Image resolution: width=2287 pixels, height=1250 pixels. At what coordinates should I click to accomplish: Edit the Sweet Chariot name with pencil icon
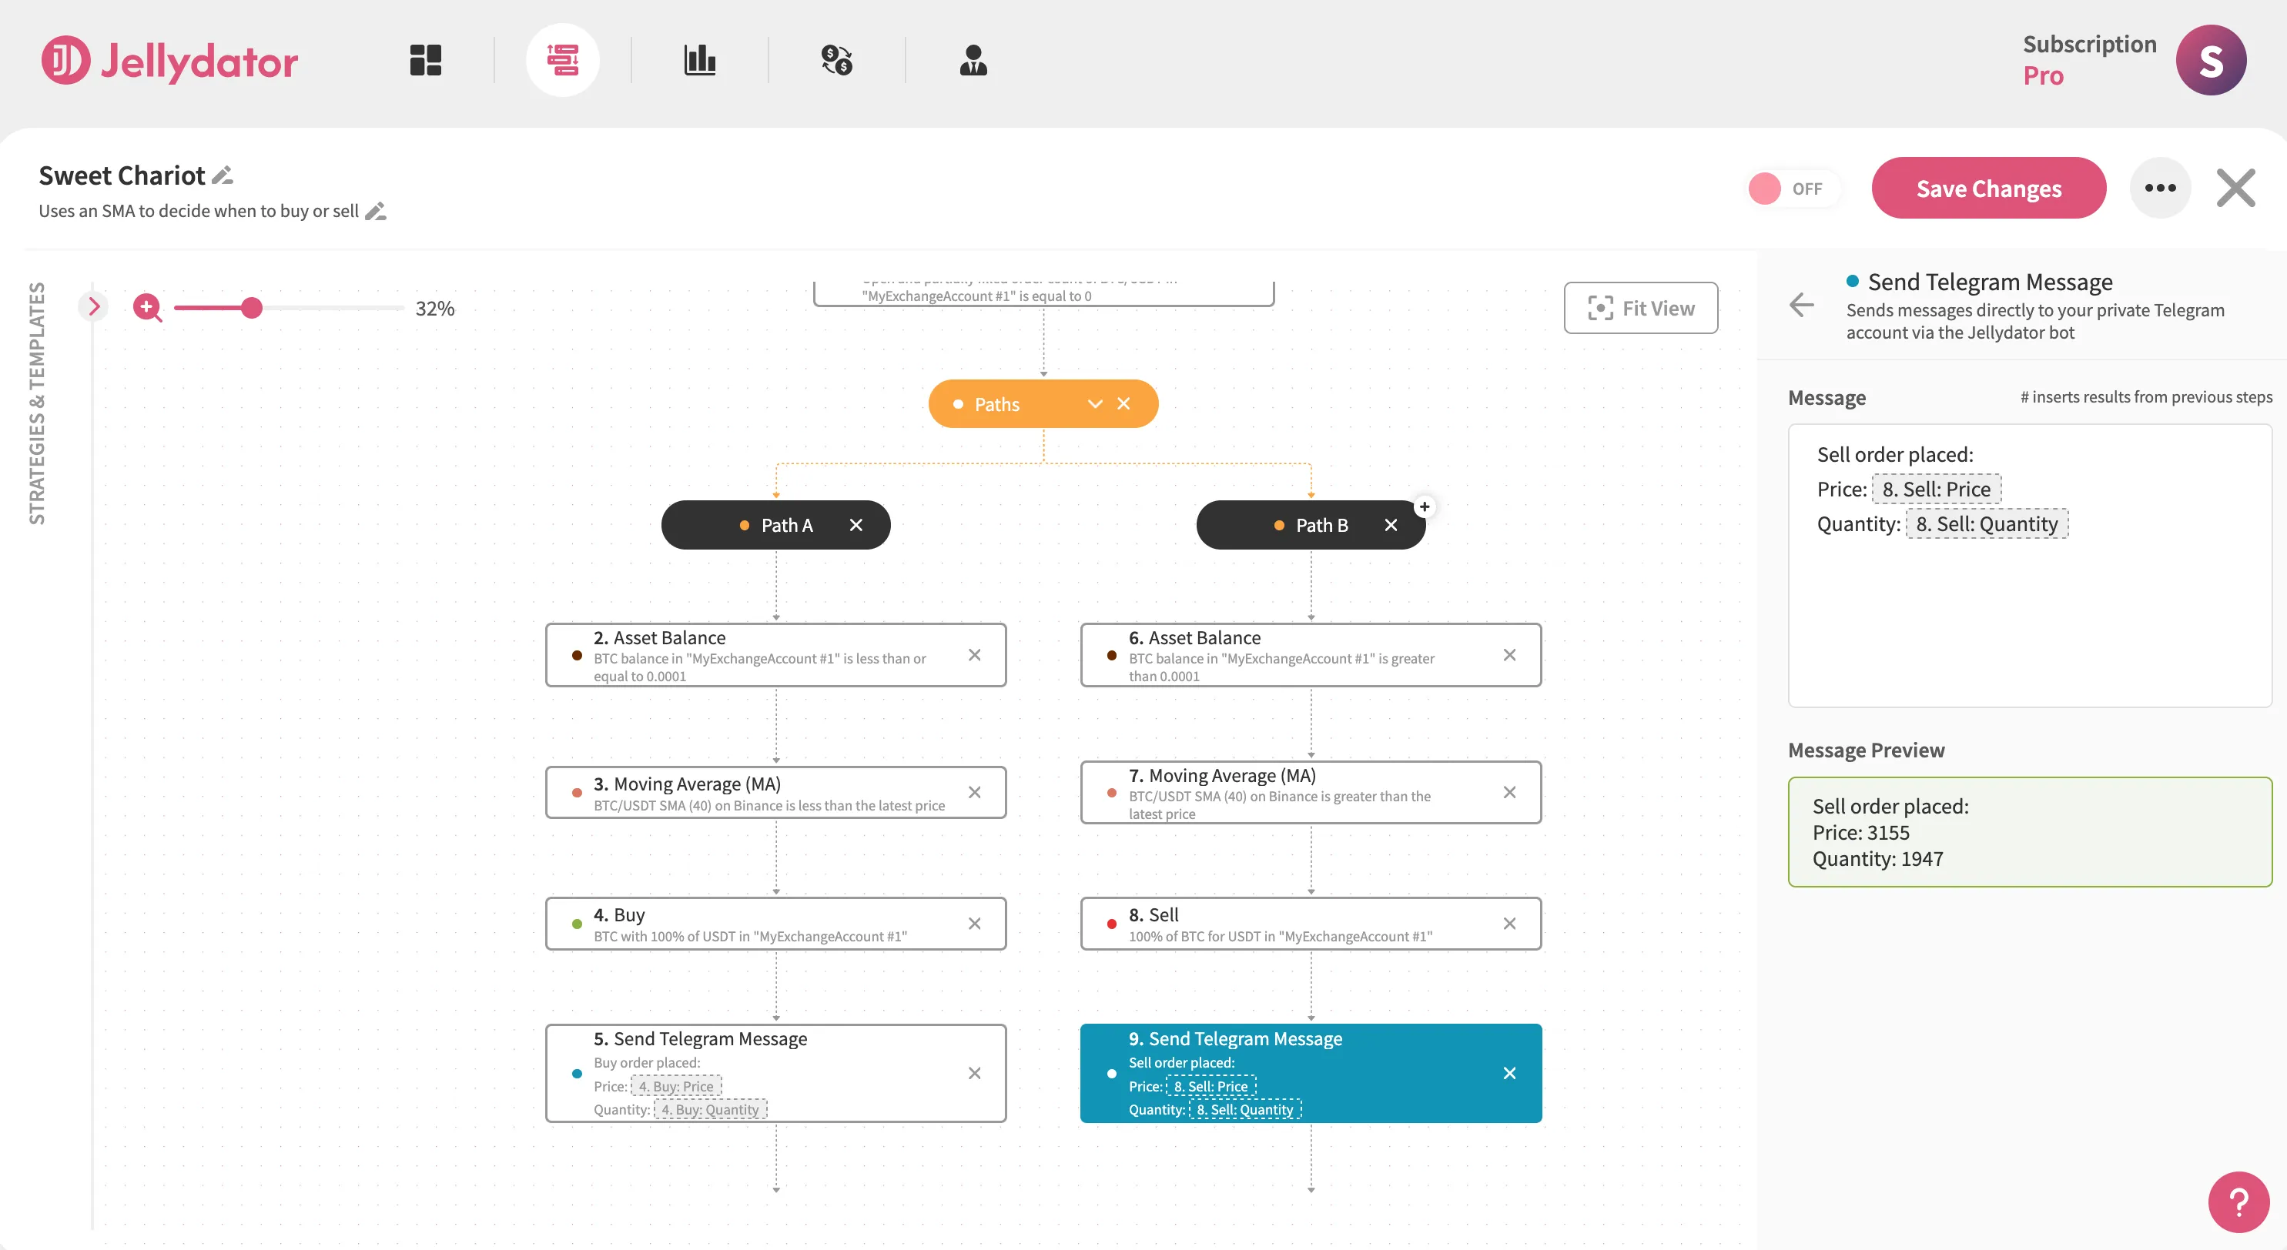pos(222,175)
